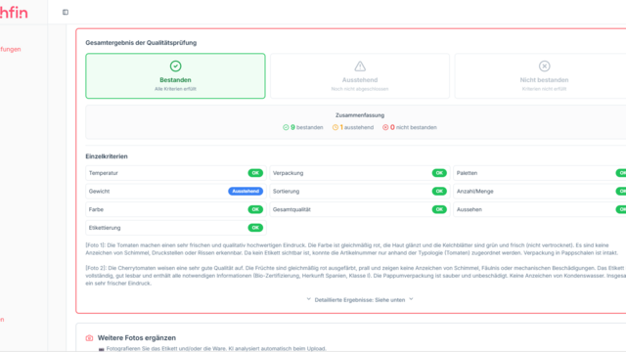Viewport: 626px width, 352px height.
Task: Click the OK badge for Sortierung
Action: [x=439, y=192]
